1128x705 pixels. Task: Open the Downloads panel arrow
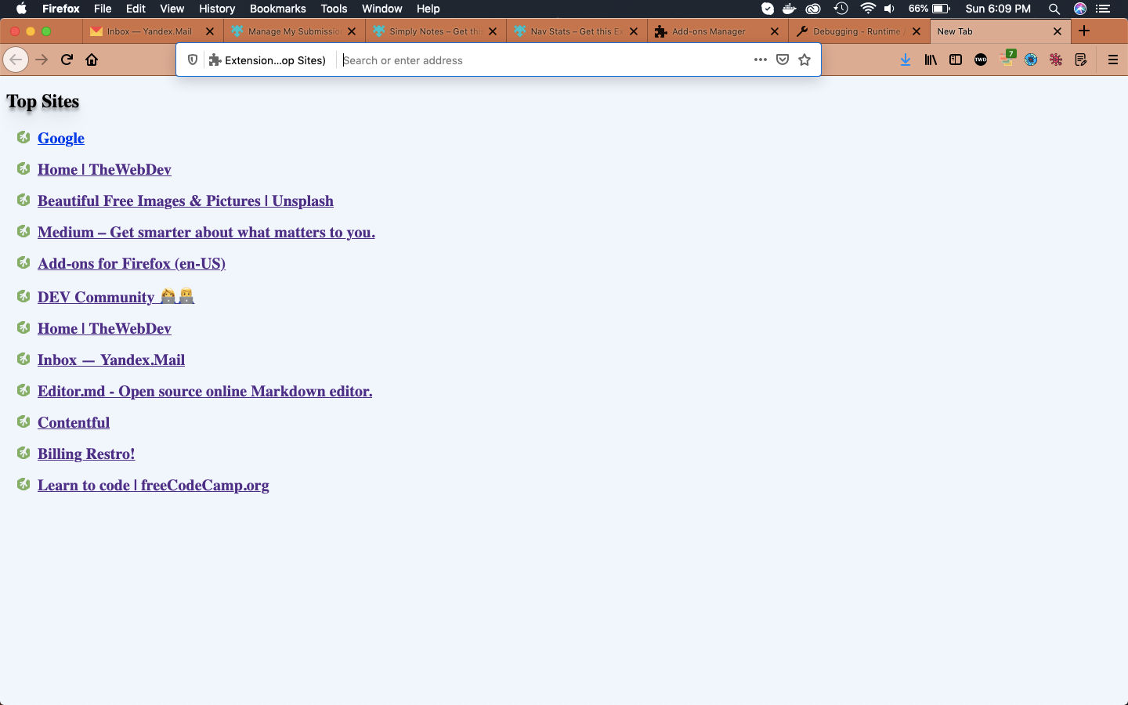pos(906,60)
